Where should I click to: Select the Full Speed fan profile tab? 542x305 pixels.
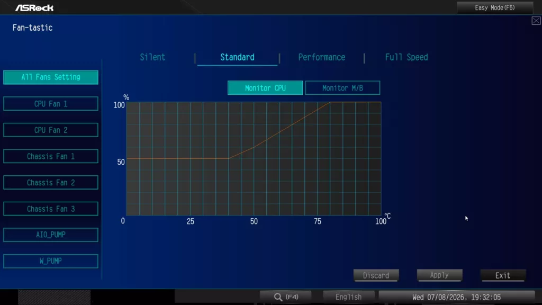tap(406, 57)
